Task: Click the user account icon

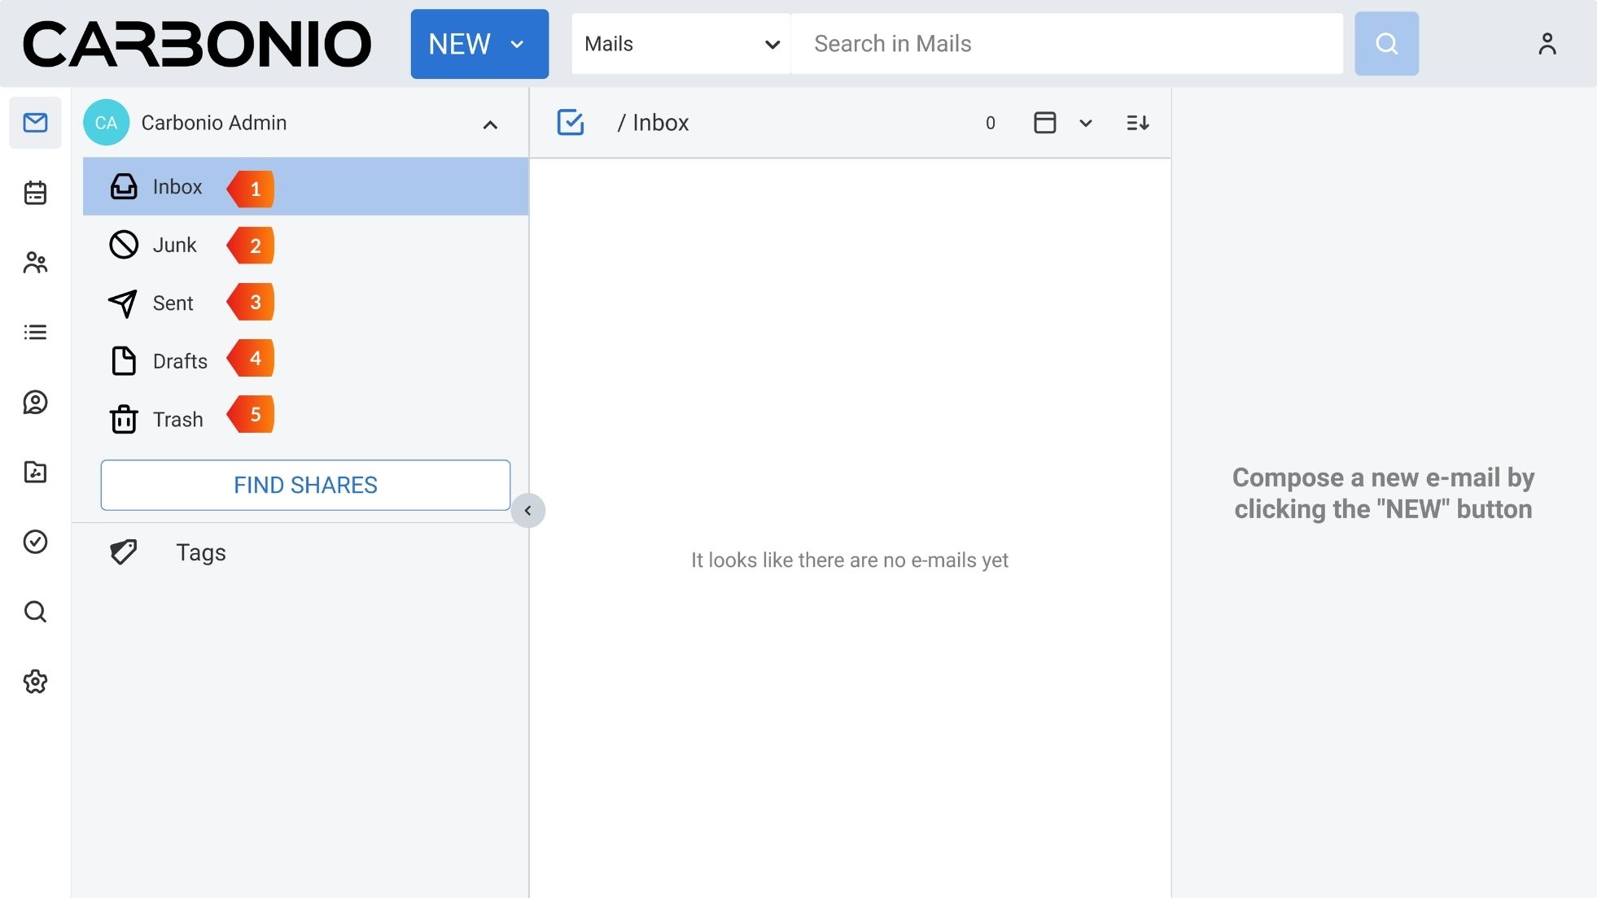Action: (1547, 44)
